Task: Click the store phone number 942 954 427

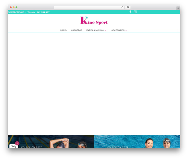Action: coord(43,12)
